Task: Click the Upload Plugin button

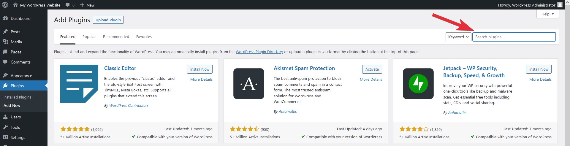Action: pos(108,20)
